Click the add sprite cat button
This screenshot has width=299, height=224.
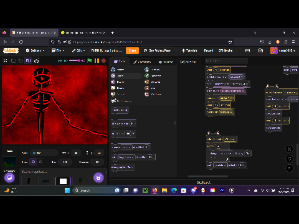[x=98, y=178]
